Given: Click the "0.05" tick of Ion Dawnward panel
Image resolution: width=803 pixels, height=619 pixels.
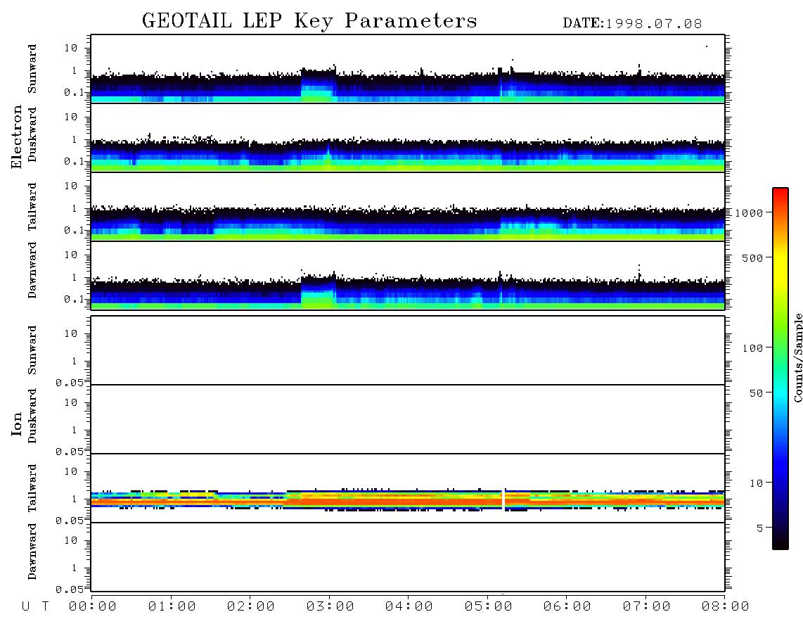Looking at the screenshot, I should pyautogui.click(x=70, y=589).
